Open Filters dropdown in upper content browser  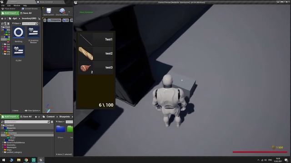[x=16, y=24]
